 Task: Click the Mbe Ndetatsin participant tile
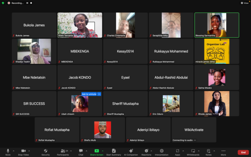click(x=34, y=78)
